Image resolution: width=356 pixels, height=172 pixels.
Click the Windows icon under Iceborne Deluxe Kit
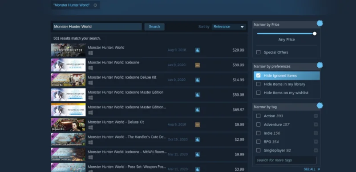[x=90, y=83]
